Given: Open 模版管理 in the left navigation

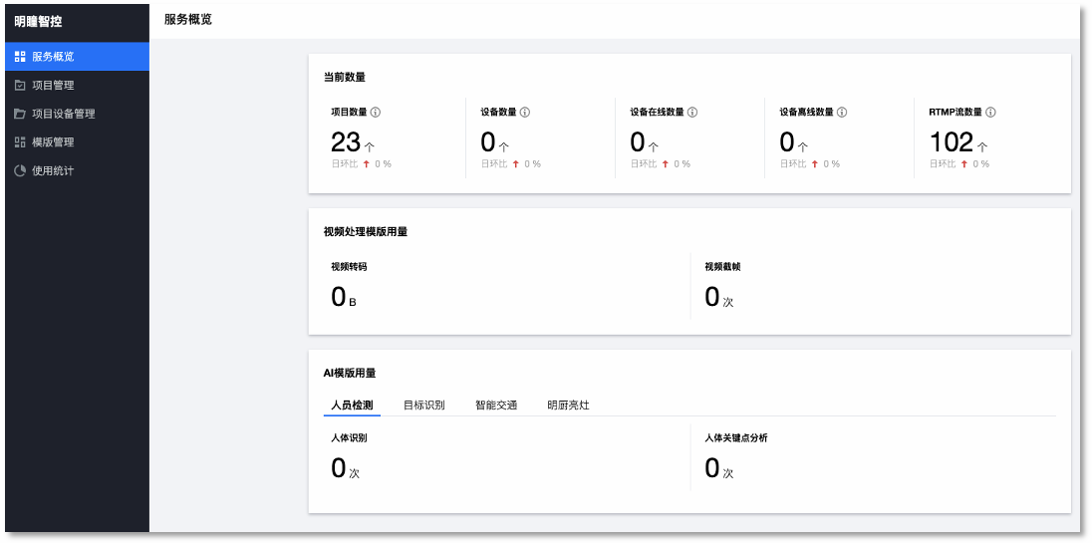Looking at the screenshot, I should click(53, 142).
